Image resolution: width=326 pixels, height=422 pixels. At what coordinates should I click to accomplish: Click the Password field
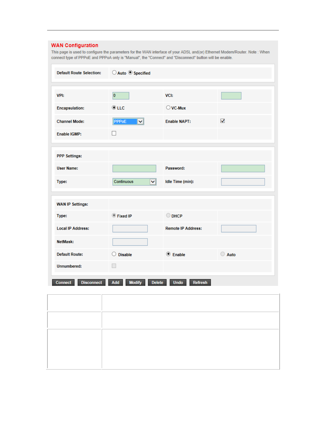(x=243, y=168)
